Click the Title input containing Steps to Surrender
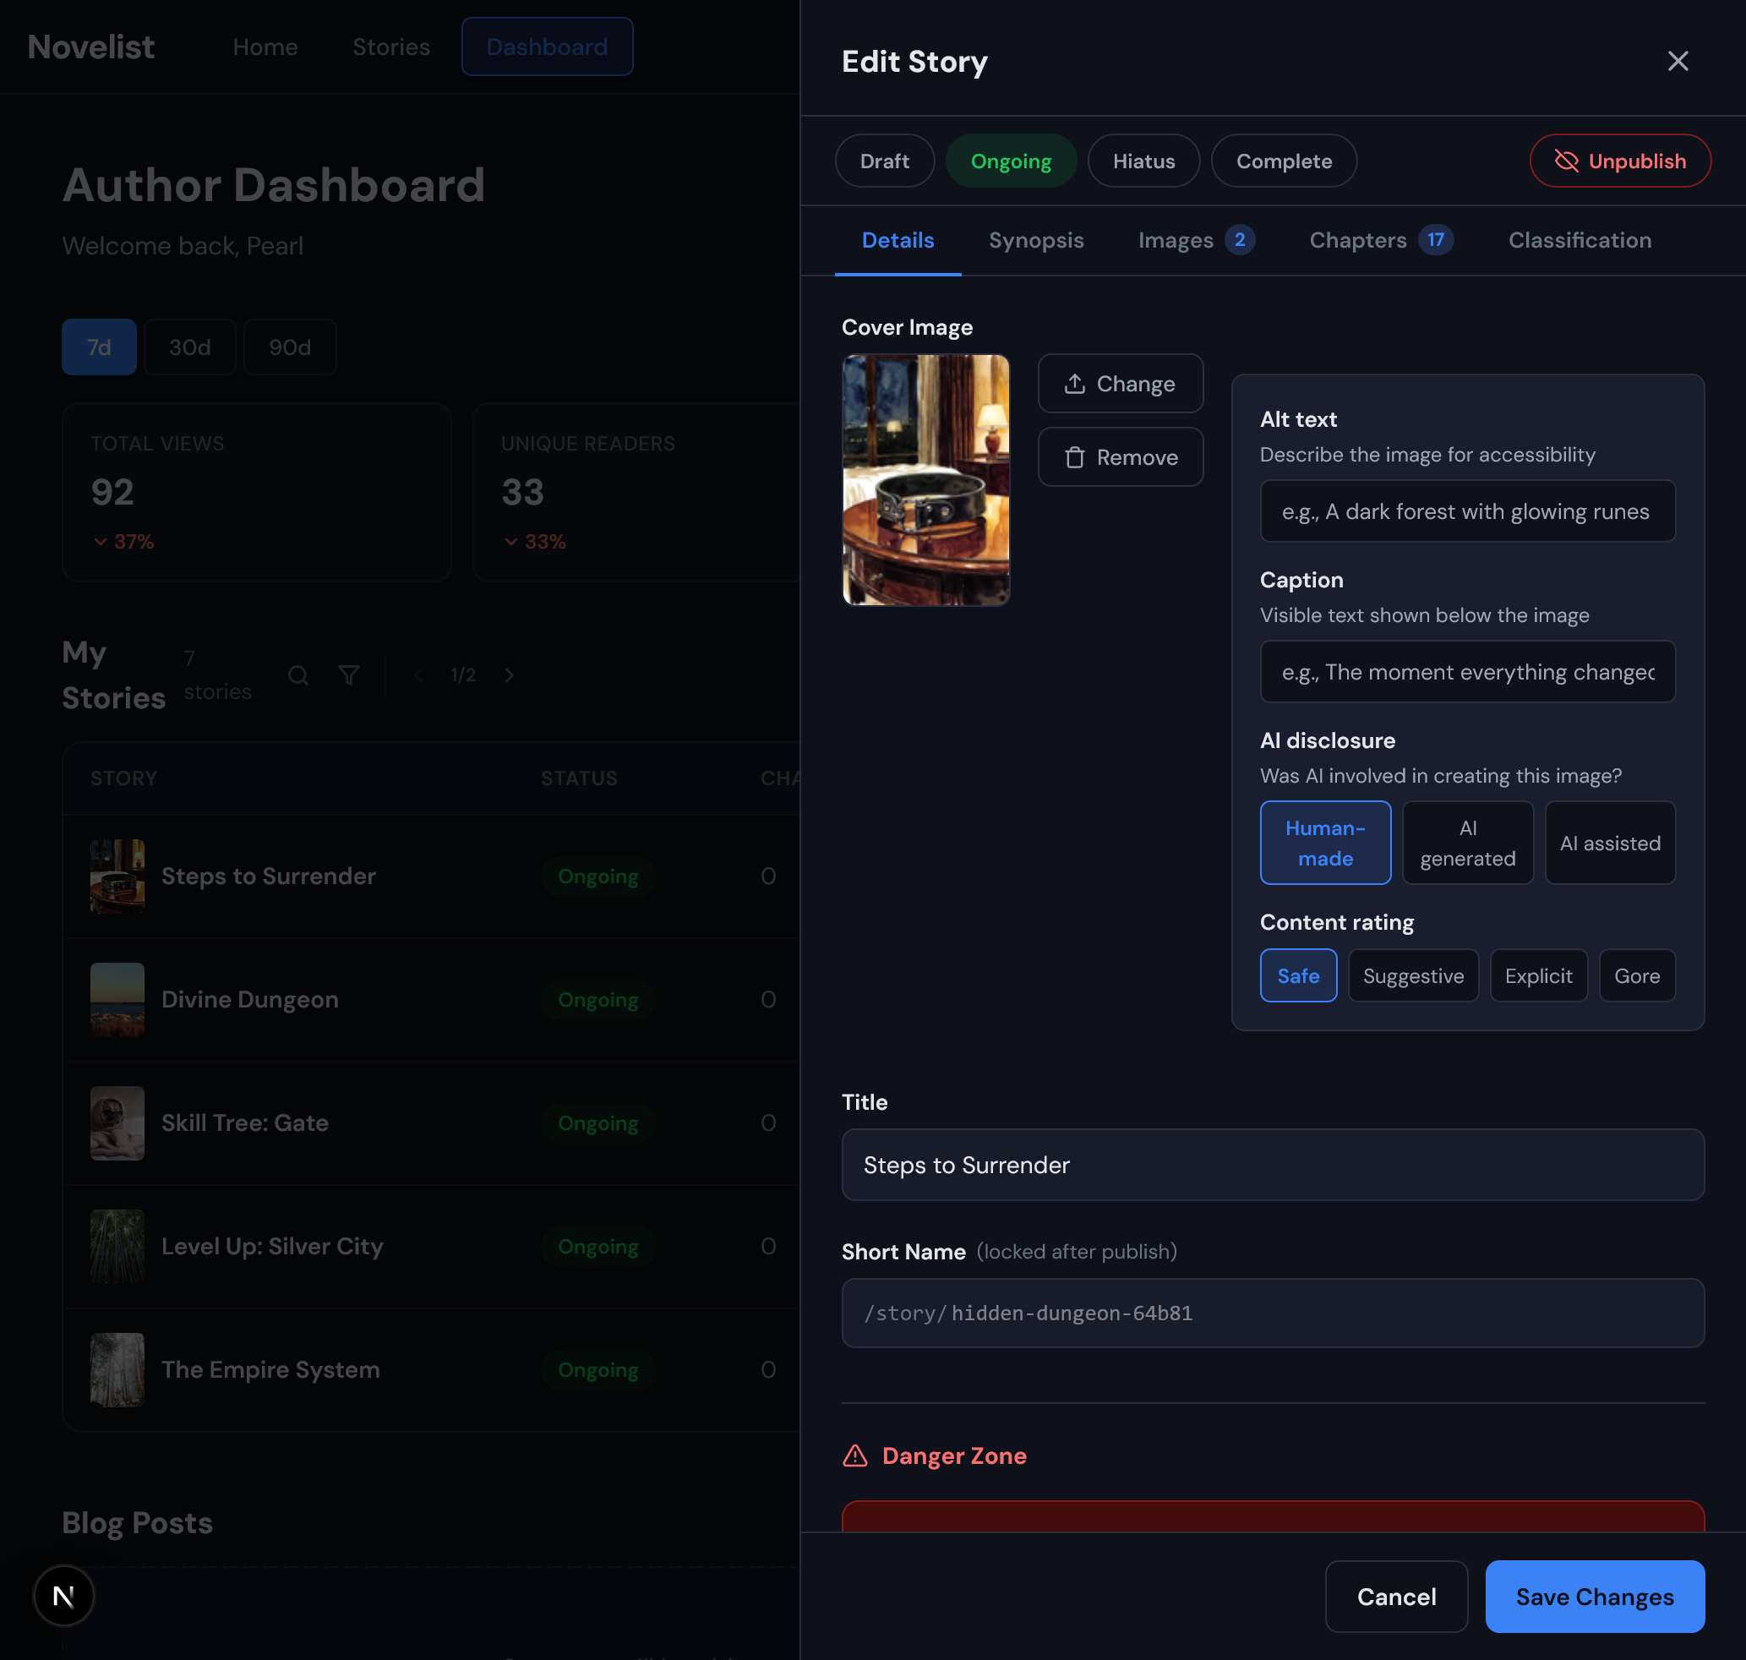This screenshot has width=1746, height=1660. click(x=1272, y=1166)
